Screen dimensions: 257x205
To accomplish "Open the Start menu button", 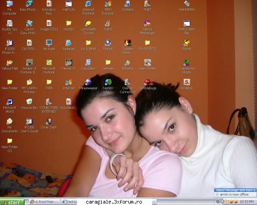I will [12, 202].
